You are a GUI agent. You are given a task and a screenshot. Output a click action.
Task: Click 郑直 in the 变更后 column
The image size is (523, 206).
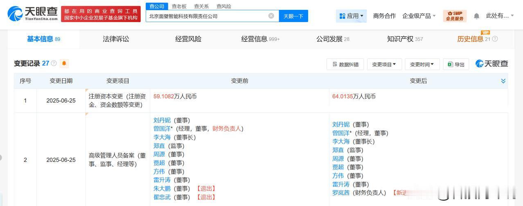(x=338, y=150)
